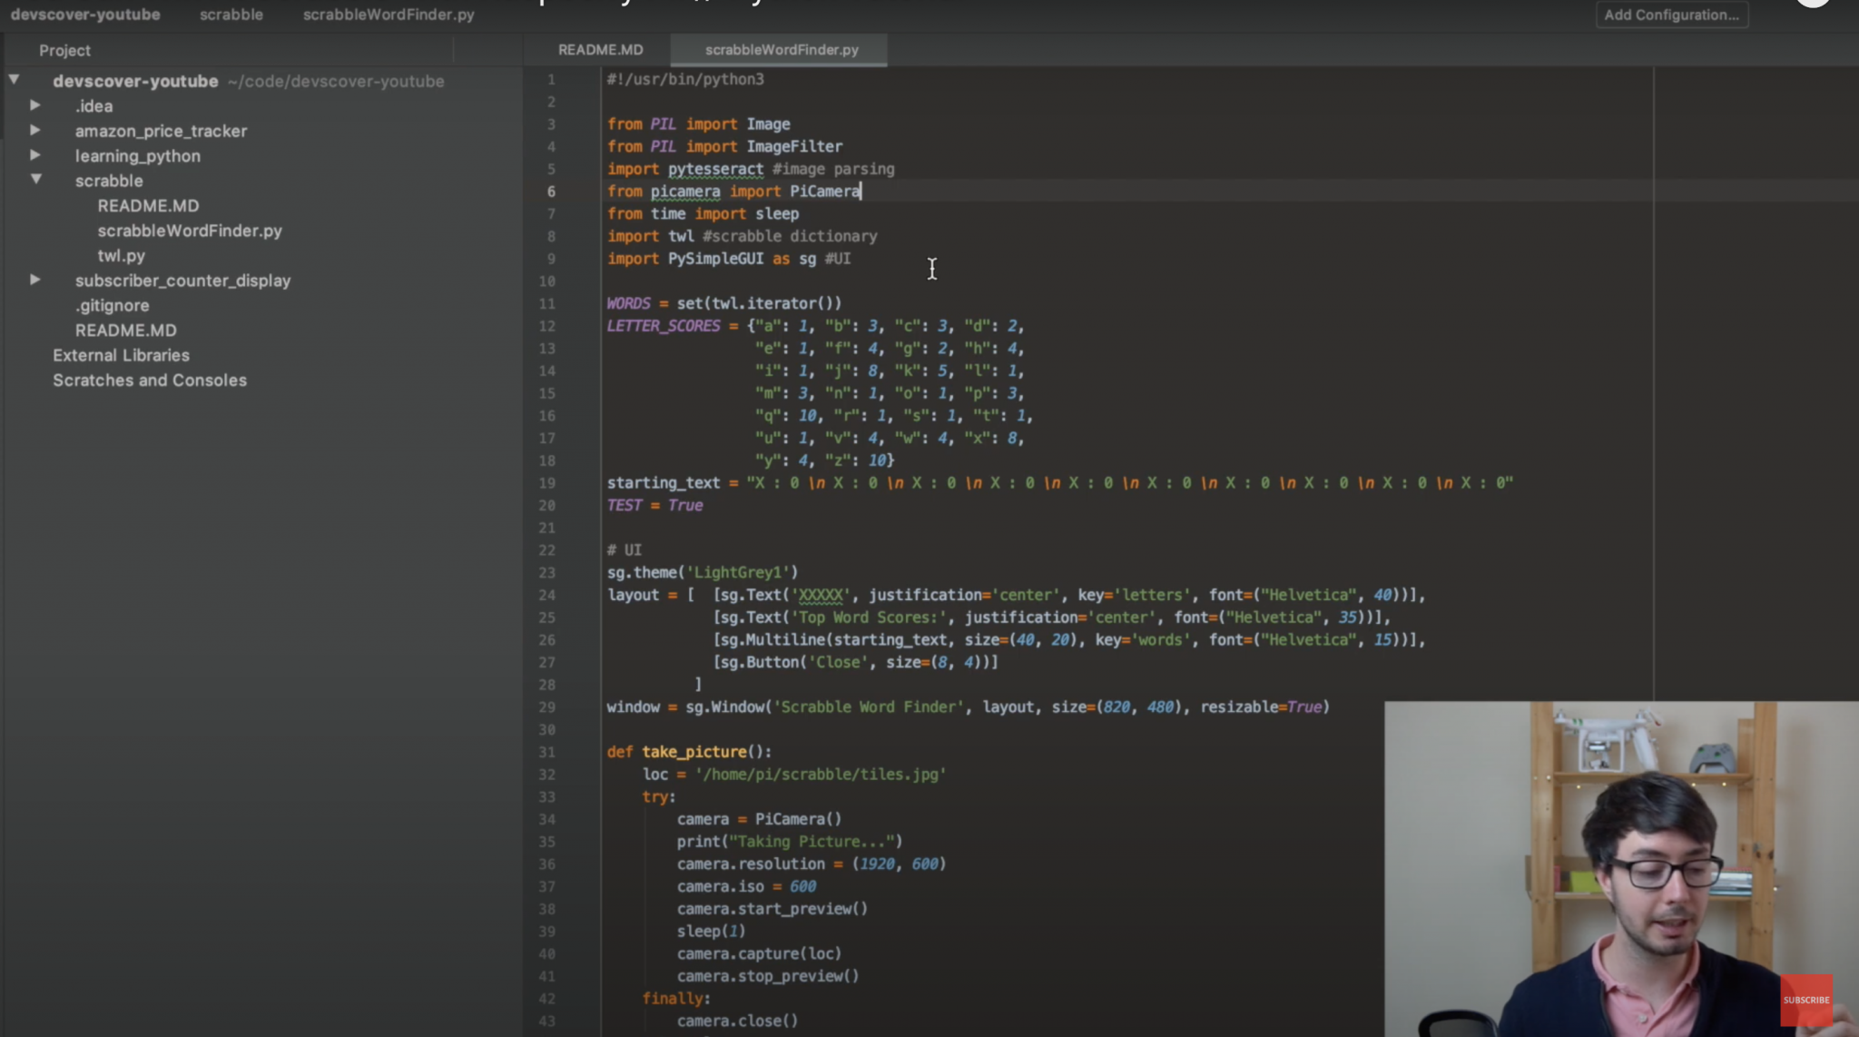
Task: Open README.MD inside the scrabble folder
Action: click(148, 206)
